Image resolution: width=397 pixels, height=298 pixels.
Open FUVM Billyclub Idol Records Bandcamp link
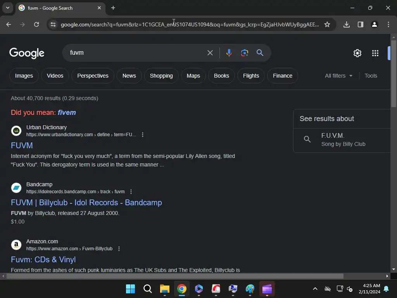(x=86, y=203)
